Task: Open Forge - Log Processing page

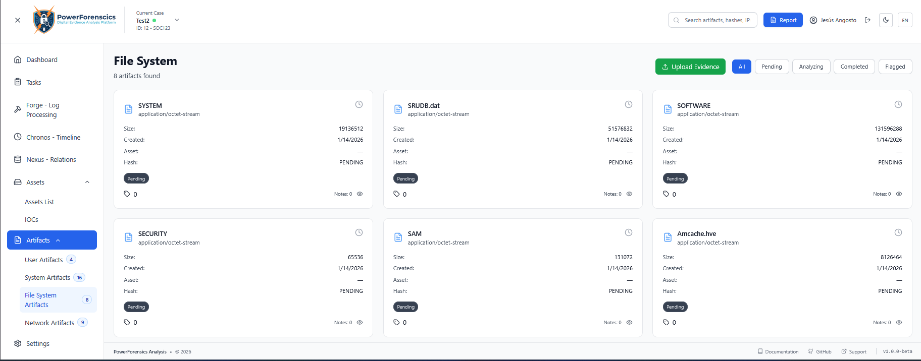Action: pos(42,110)
